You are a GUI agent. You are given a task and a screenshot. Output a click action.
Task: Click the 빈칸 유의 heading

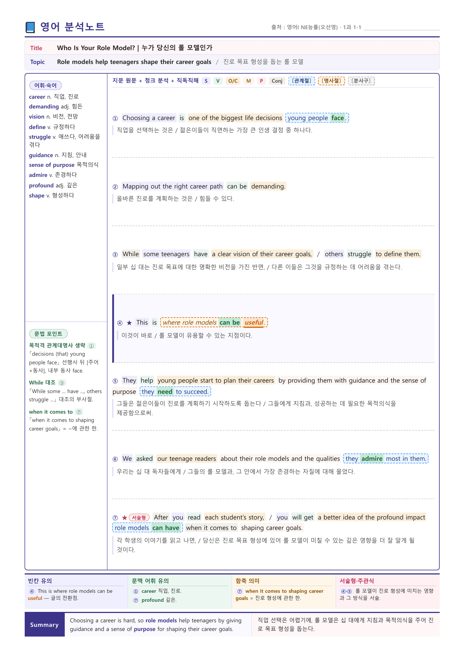pos(40,581)
